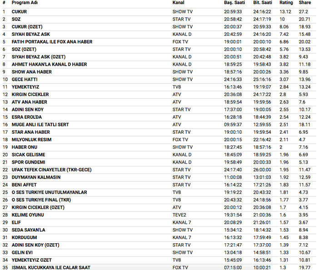The width and height of the screenshot is (318, 270).
Task: Select 'ADINI SEN KOY (OZET)' program name
Action: point(35,245)
